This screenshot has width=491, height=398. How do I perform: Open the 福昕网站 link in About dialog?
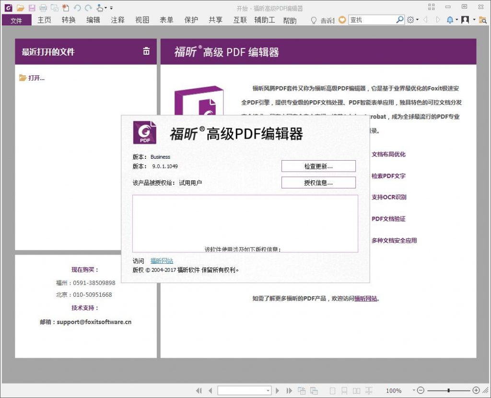(162, 261)
